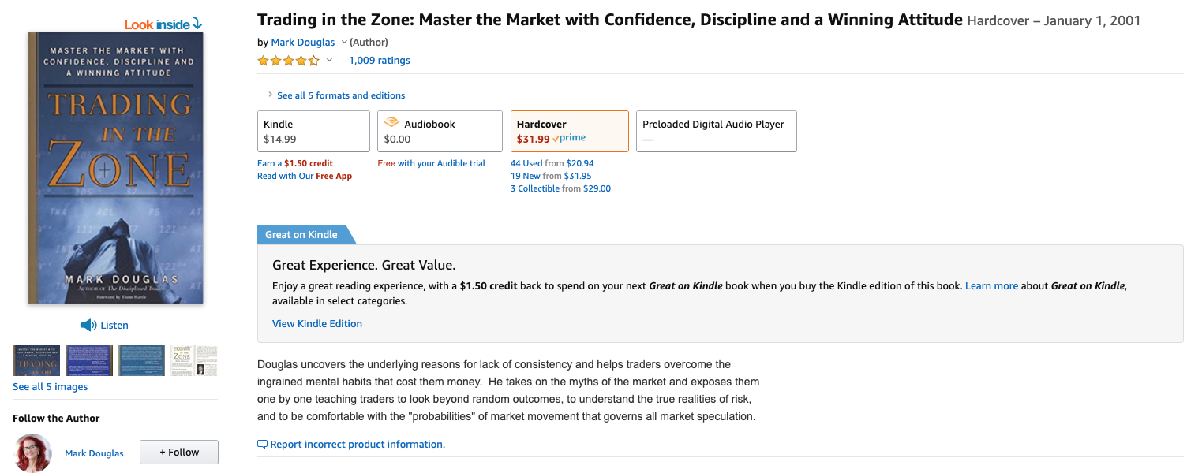
Task: Select the second book image thumbnail
Action: 89,360
